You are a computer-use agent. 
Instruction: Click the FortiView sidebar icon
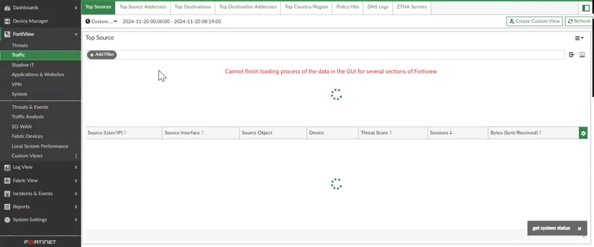pyautogui.click(x=7, y=34)
